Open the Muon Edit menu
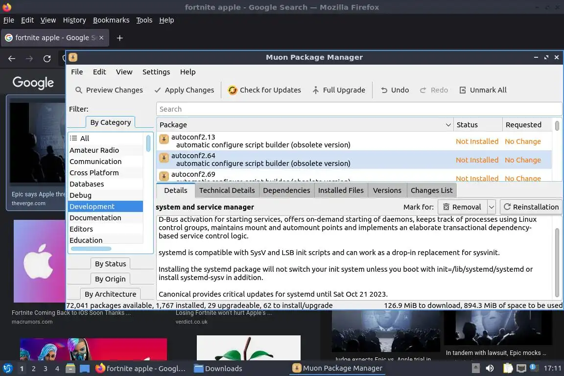Viewport: 564px width, 376px height. click(x=99, y=72)
